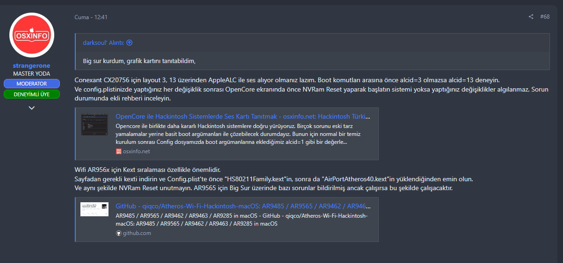This screenshot has height=263, width=563.
Task: Open the OpenCore ile Hackintosh article link
Action: (x=243, y=117)
